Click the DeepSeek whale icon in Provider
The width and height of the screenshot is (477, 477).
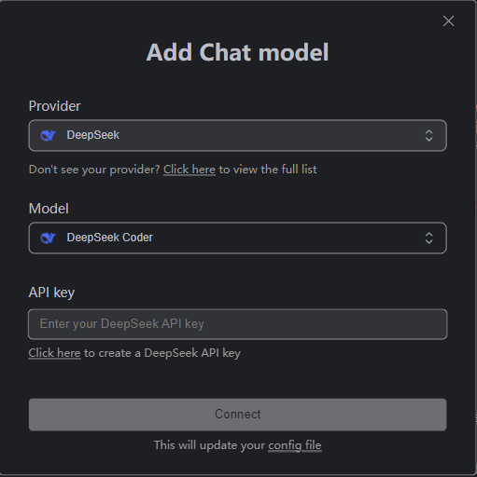pyautogui.click(x=48, y=135)
